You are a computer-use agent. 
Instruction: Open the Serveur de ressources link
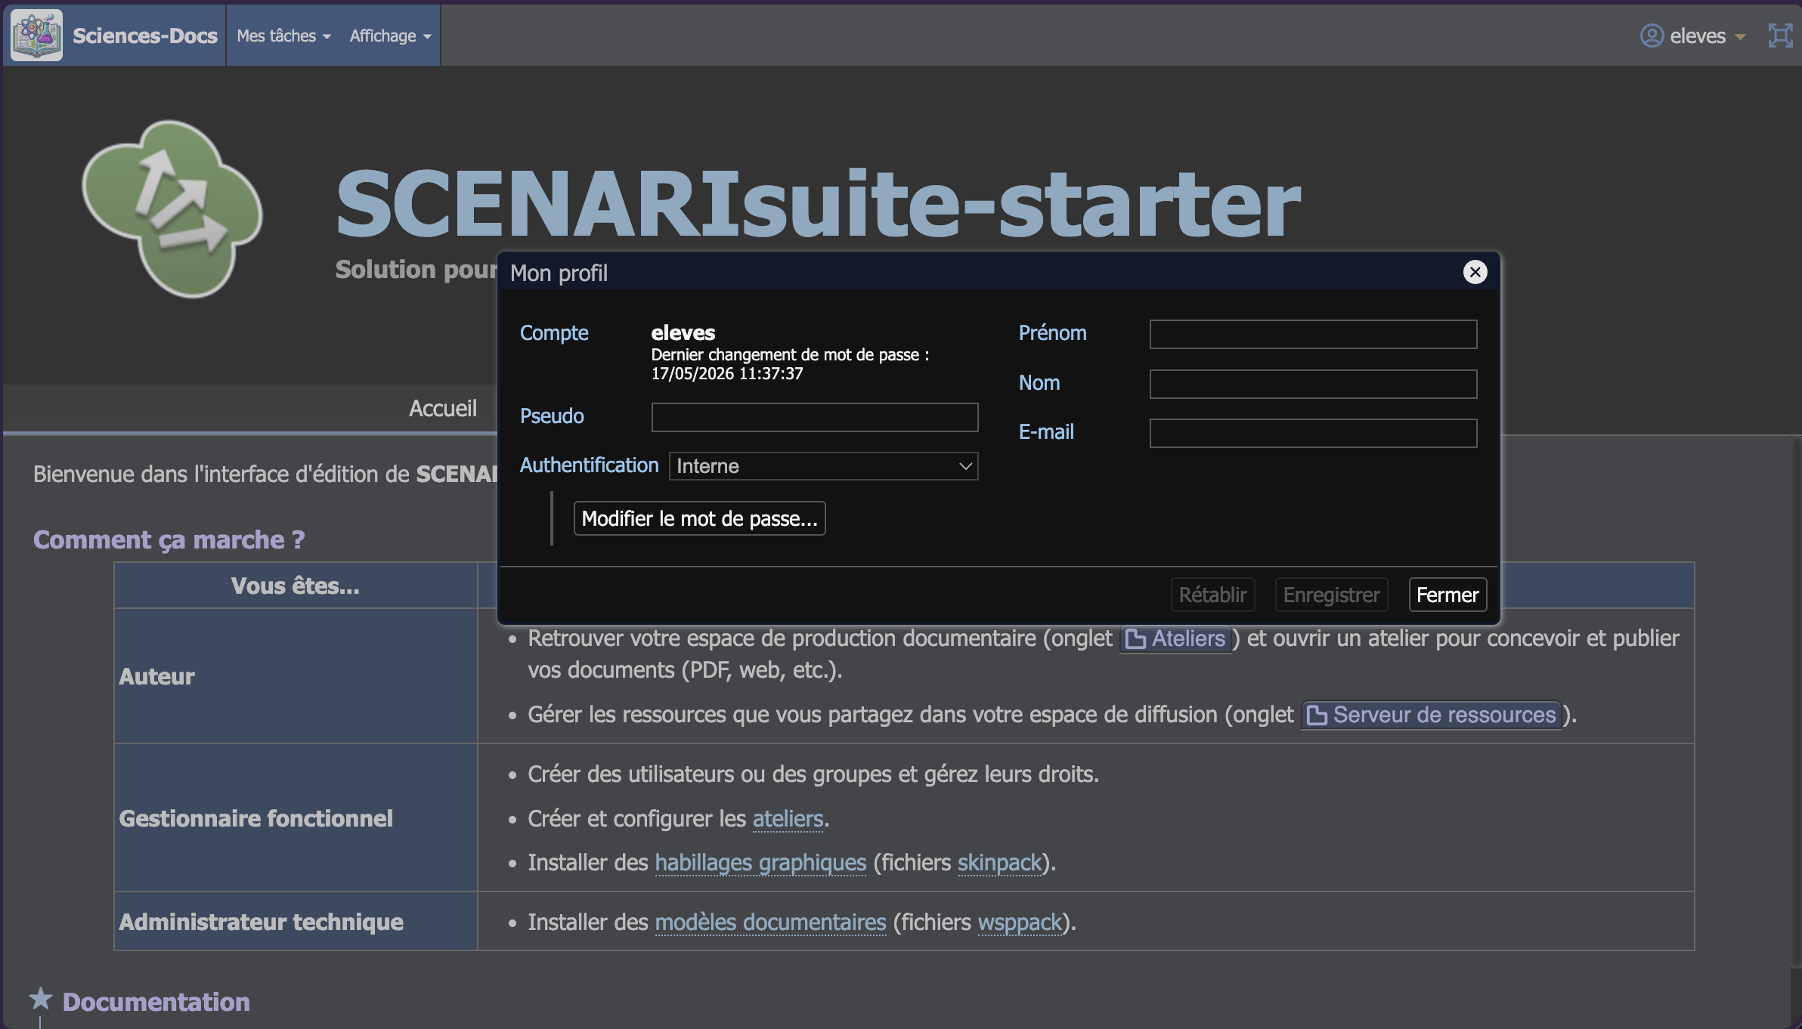(x=1432, y=715)
